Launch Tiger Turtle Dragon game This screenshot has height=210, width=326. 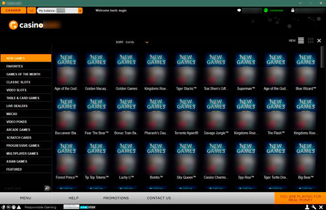[x=276, y=160]
